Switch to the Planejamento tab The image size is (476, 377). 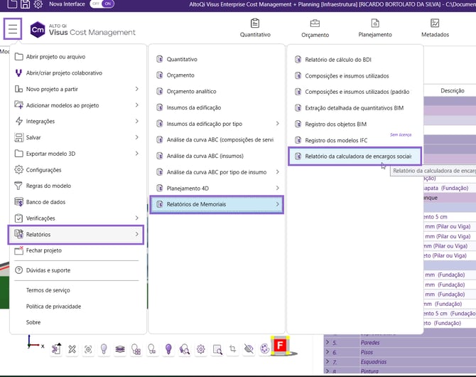[x=374, y=28]
